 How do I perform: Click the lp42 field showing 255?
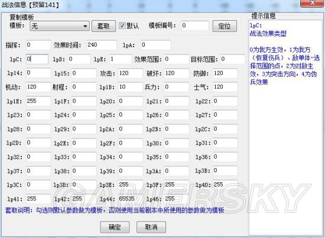(x=84, y=199)
